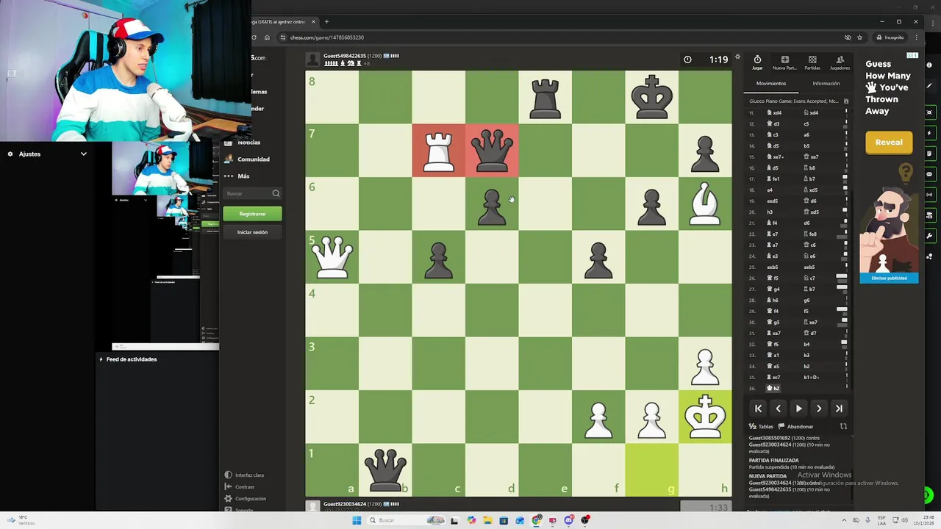Expand the Más menu in sidebar
The width and height of the screenshot is (941, 529).
[x=237, y=176]
